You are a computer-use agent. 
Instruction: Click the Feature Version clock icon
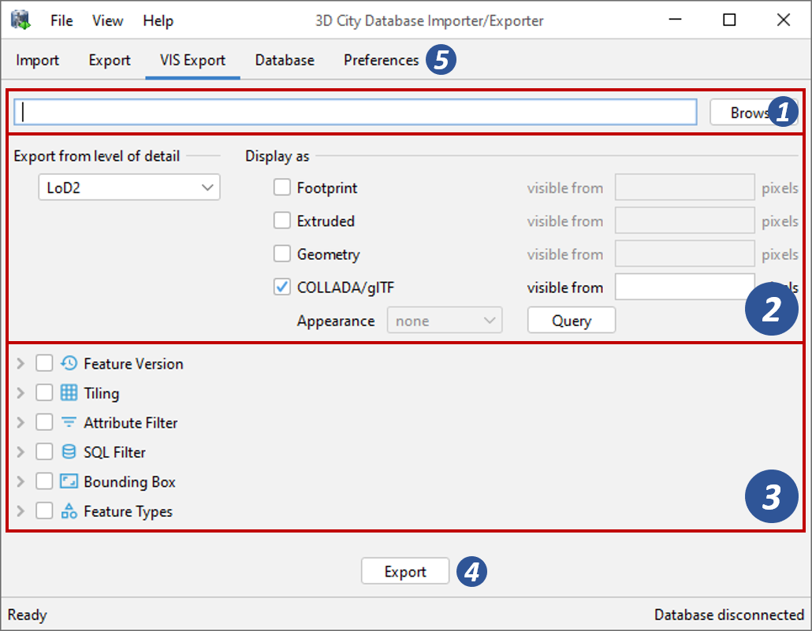click(x=69, y=363)
